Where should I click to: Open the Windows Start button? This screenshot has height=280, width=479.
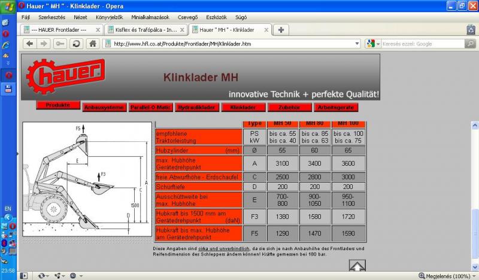(8, 7)
